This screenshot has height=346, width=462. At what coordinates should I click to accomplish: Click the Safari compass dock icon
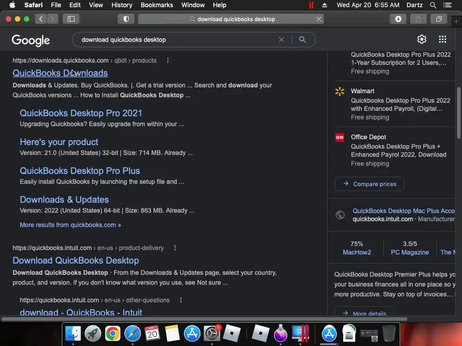[x=133, y=333]
